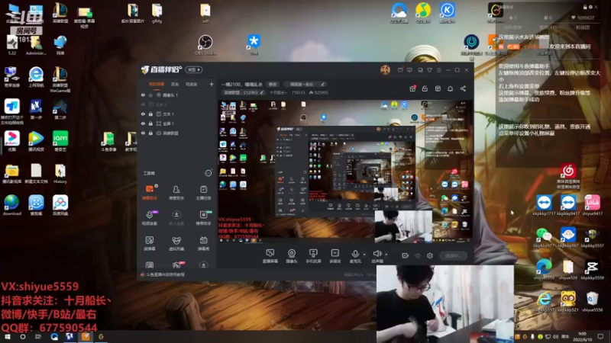Select the 全屏 1 source row
The height and width of the screenshot is (343, 611).
click(177, 123)
